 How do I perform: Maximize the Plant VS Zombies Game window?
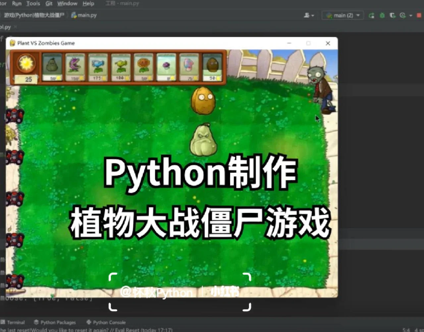tap(308, 43)
